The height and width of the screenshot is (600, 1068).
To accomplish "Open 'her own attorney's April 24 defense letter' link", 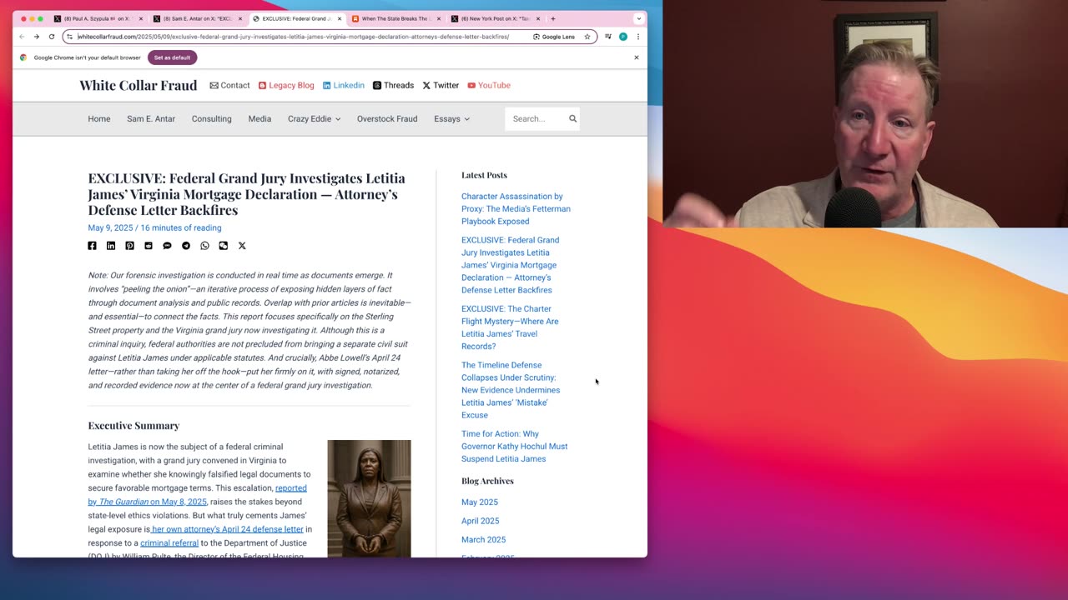I will tap(227, 529).
